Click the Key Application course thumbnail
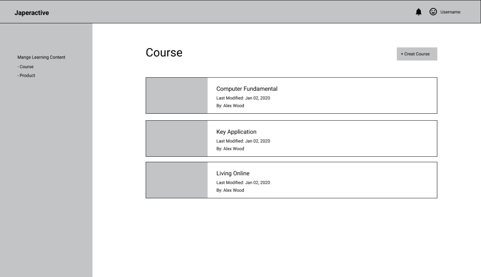Image resolution: width=481 pixels, height=277 pixels. (x=177, y=138)
